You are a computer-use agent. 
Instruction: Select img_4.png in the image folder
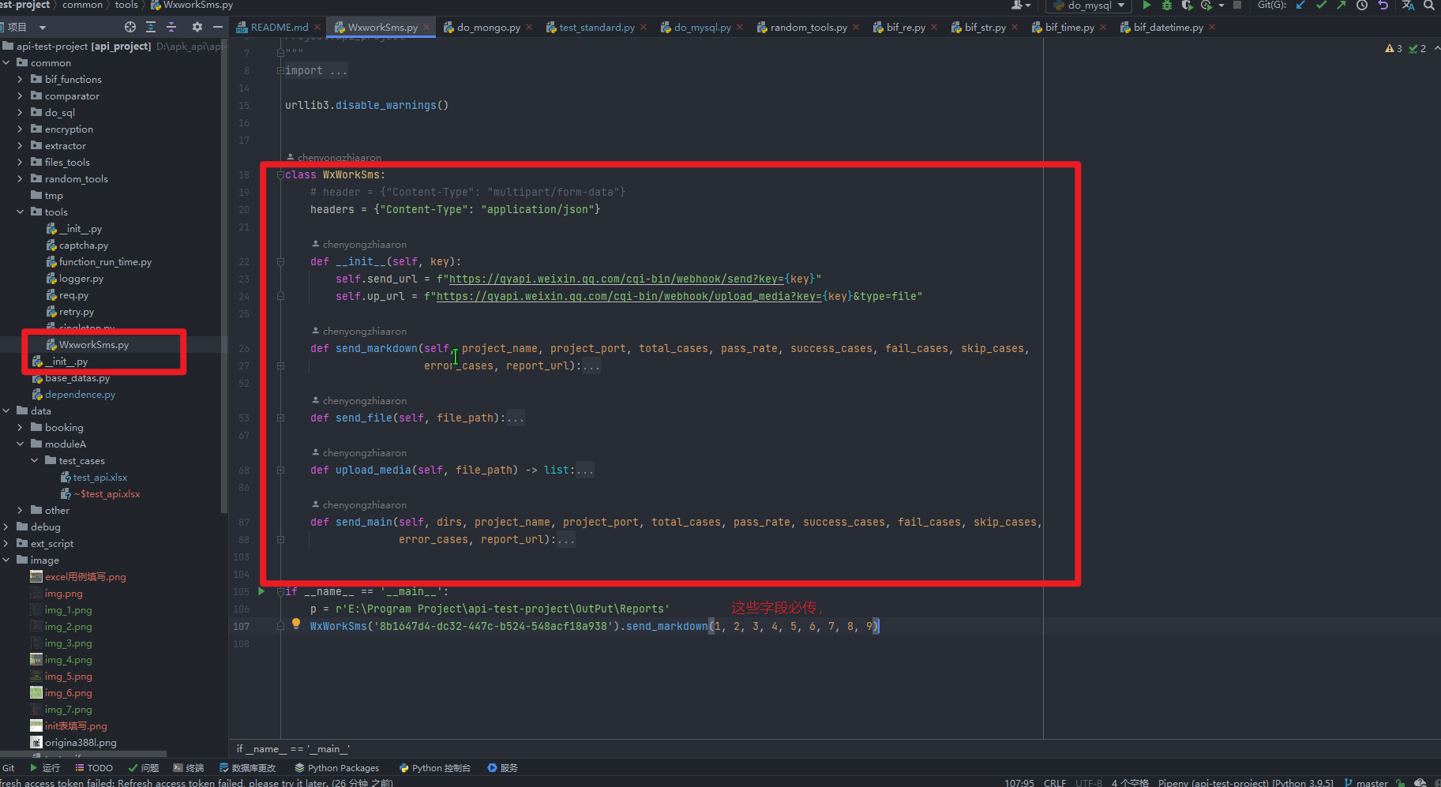tap(68, 659)
